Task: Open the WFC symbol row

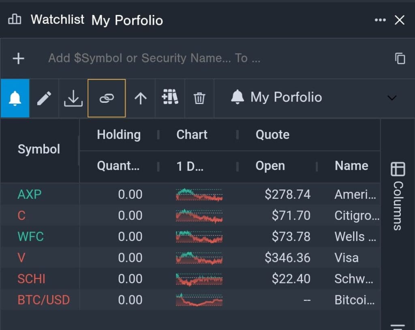Action: click(x=30, y=236)
